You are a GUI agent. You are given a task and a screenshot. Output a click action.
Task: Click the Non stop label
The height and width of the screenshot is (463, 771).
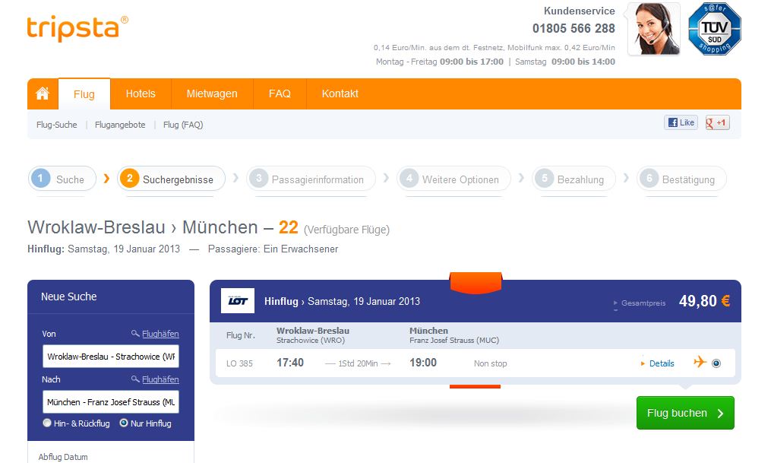pos(490,363)
